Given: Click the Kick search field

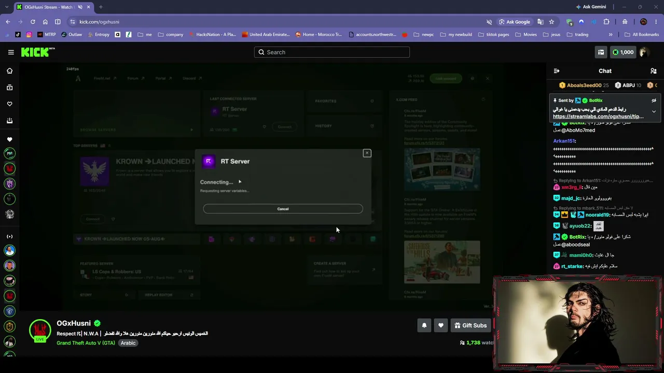Looking at the screenshot, I should click(x=332, y=52).
